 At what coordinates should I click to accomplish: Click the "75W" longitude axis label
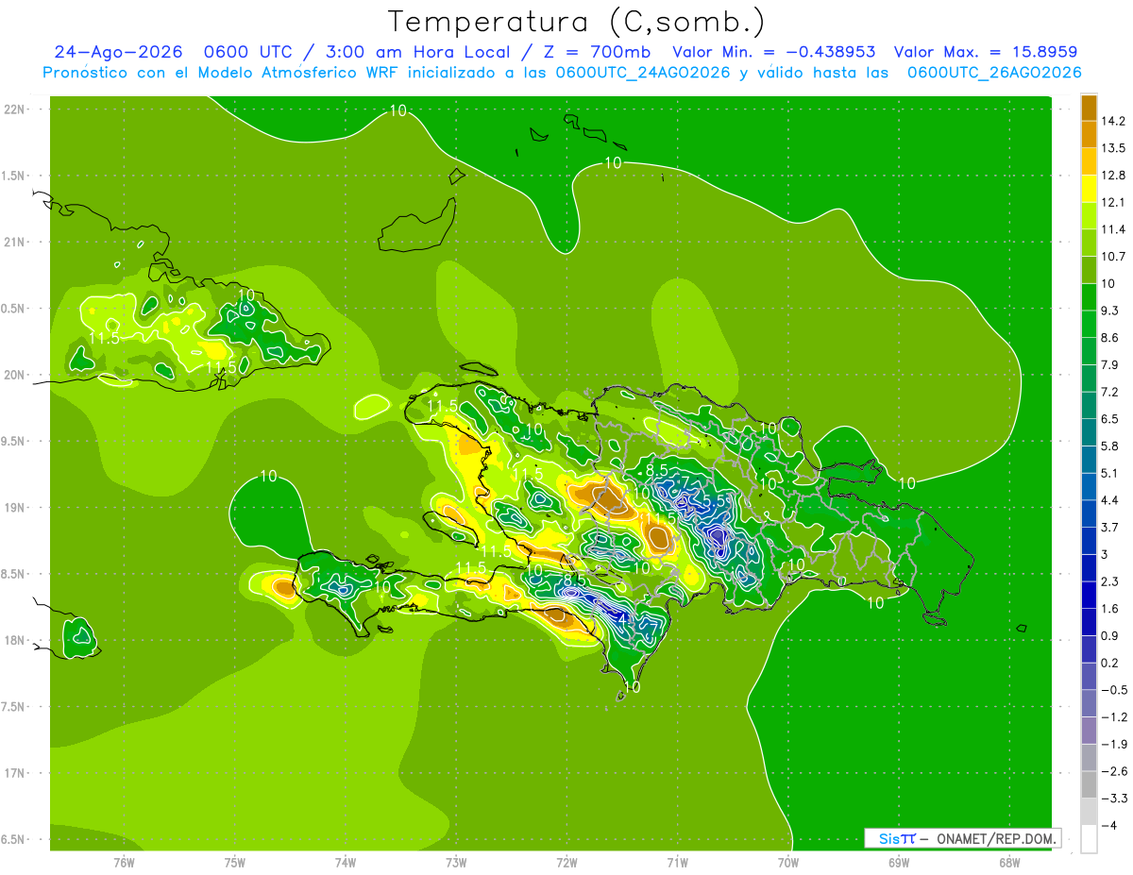[x=234, y=862]
